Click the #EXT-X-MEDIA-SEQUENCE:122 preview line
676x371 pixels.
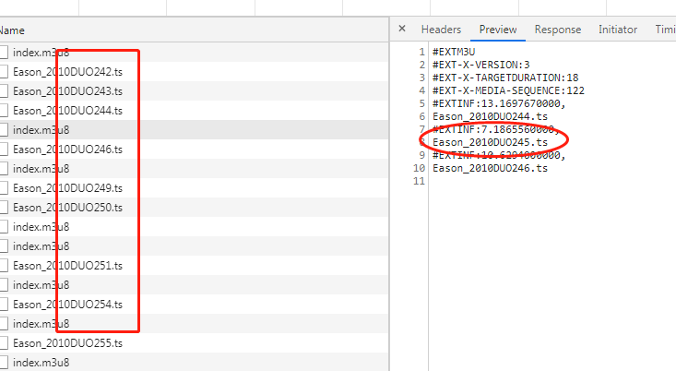coord(508,90)
